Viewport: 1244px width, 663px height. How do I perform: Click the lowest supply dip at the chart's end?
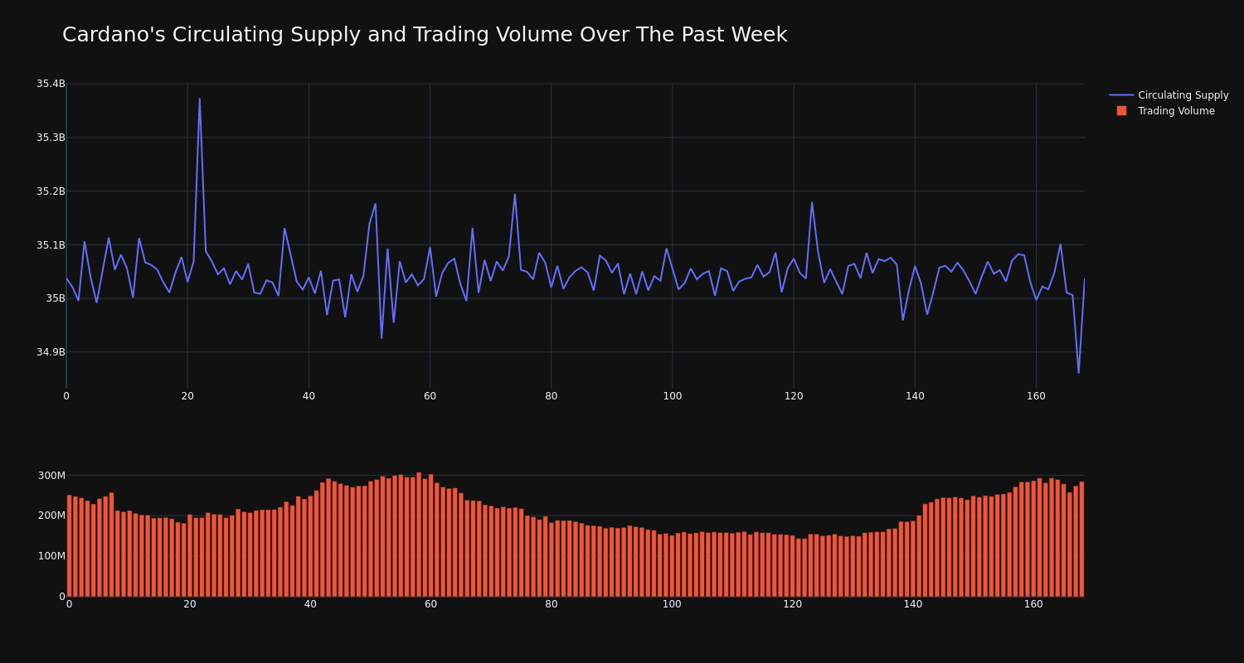pyautogui.click(x=1078, y=372)
